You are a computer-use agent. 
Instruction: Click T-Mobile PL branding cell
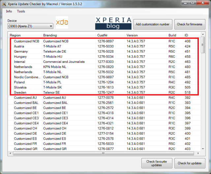coord(52,82)
